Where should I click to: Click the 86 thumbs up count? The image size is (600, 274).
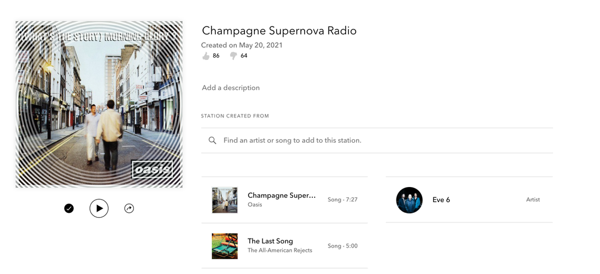[x=216, y=56]
